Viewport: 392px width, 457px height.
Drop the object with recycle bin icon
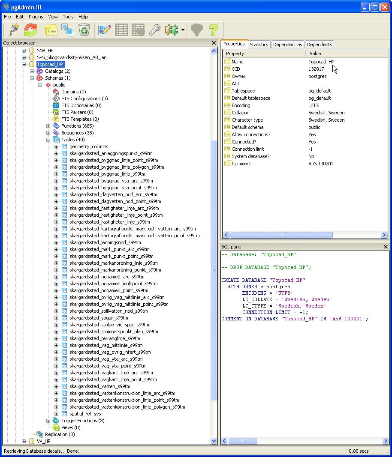(84, 30)
